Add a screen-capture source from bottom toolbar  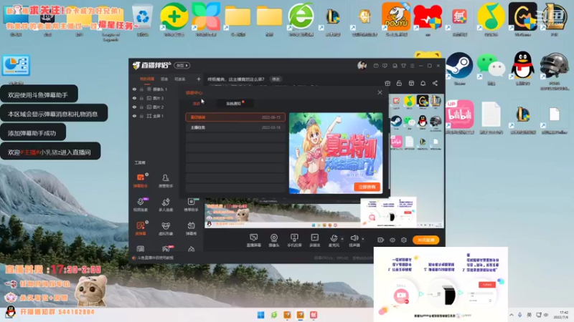click(x=253, y=240)
